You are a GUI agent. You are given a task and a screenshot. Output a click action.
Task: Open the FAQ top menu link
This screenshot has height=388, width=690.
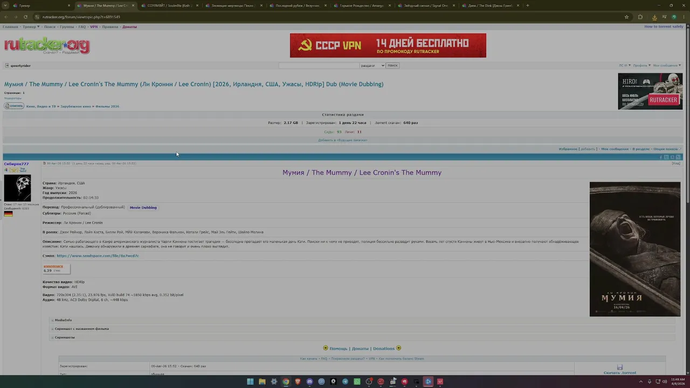point(82,26)
